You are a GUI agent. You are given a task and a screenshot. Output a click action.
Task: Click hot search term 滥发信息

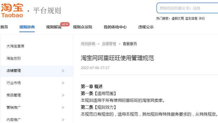[x=191, y=18]
